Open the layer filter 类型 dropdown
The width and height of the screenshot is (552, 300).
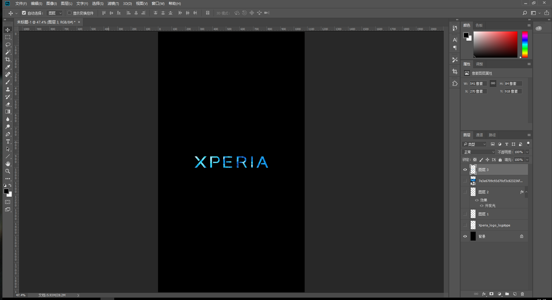coord(474,144)
